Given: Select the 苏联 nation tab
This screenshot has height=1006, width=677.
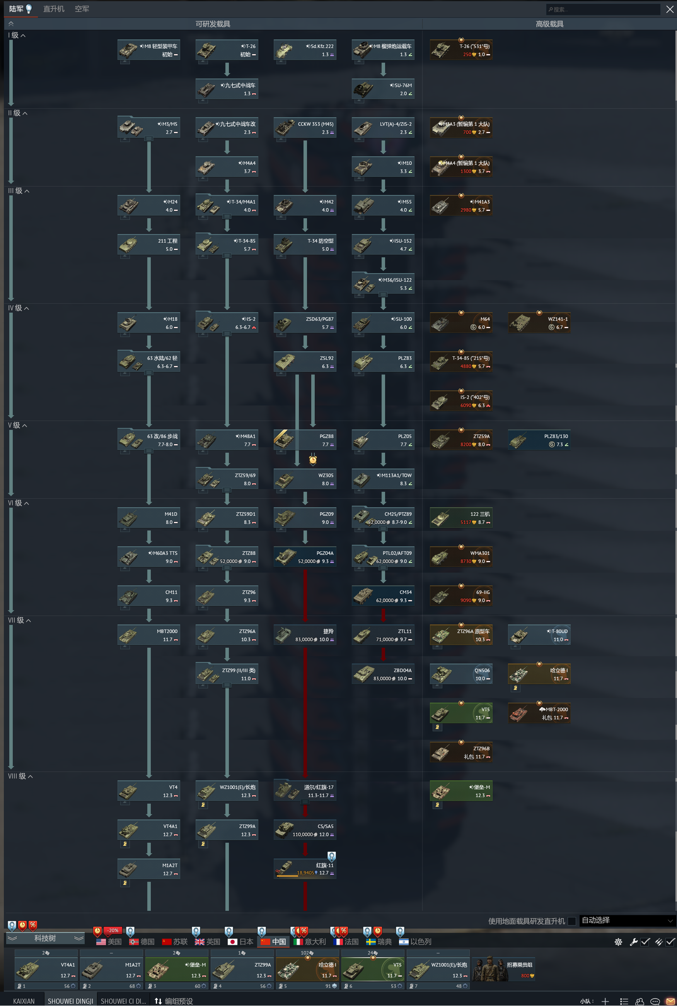Looking at the screenshot, I should [x=175, y=942].
